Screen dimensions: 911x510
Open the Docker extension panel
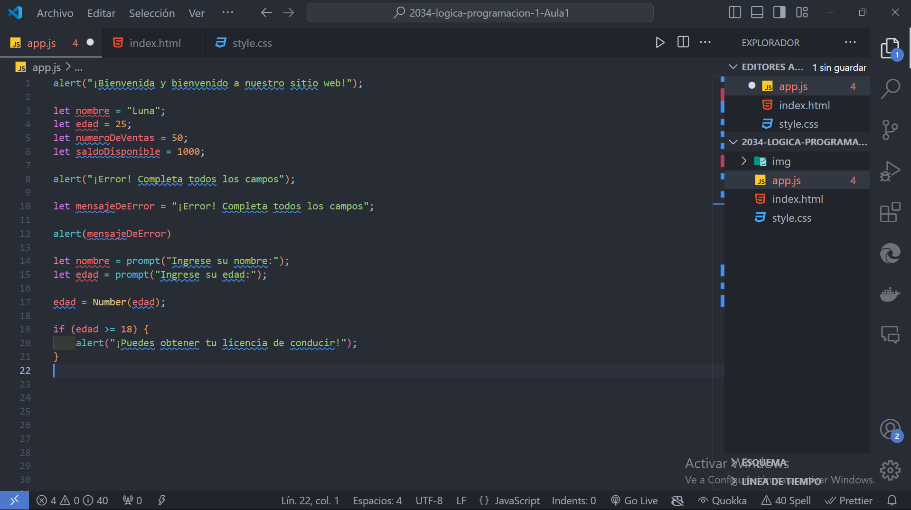click(x=891, y=294)
